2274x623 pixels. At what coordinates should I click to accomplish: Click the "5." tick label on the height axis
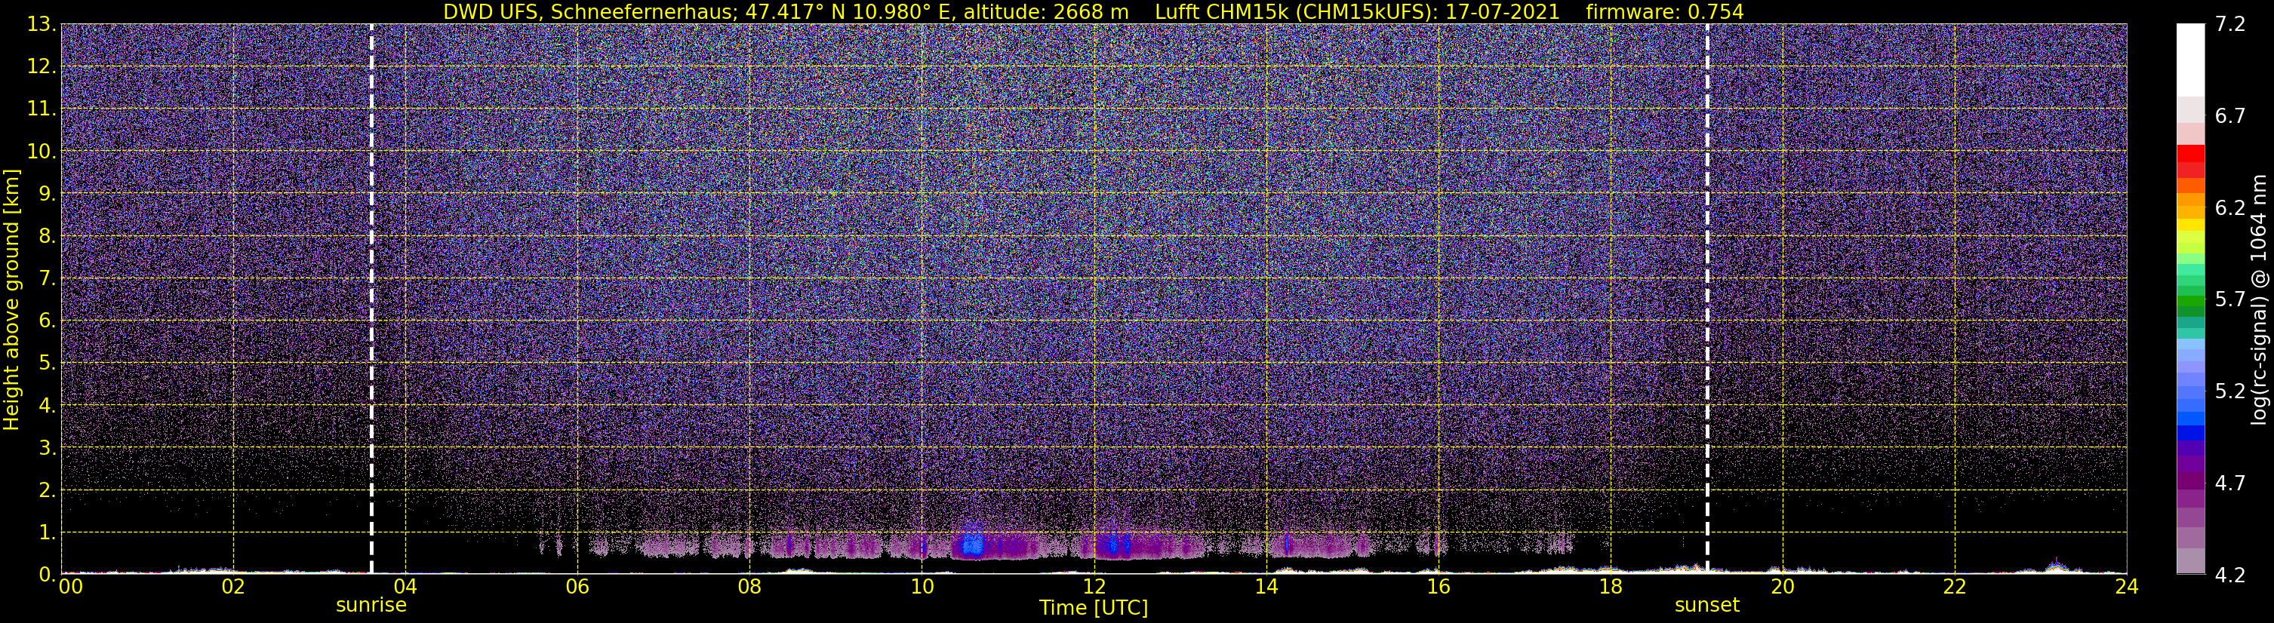pyautogui.click(x=48, y=364)
